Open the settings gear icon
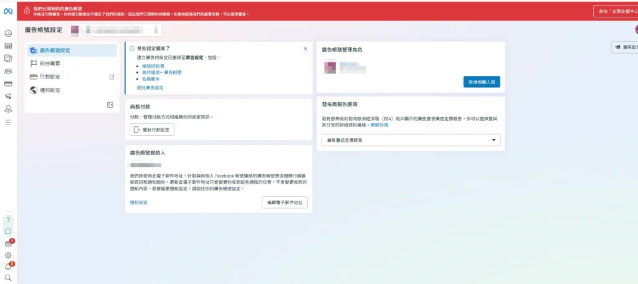The width and height of the screenshot is (638, 284). (8, 255)
